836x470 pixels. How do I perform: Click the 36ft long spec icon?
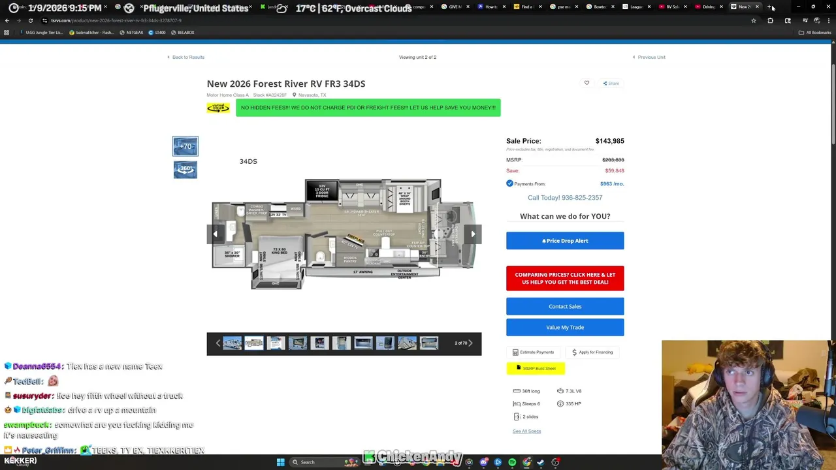pyautogui.click(x=517, y=391)
